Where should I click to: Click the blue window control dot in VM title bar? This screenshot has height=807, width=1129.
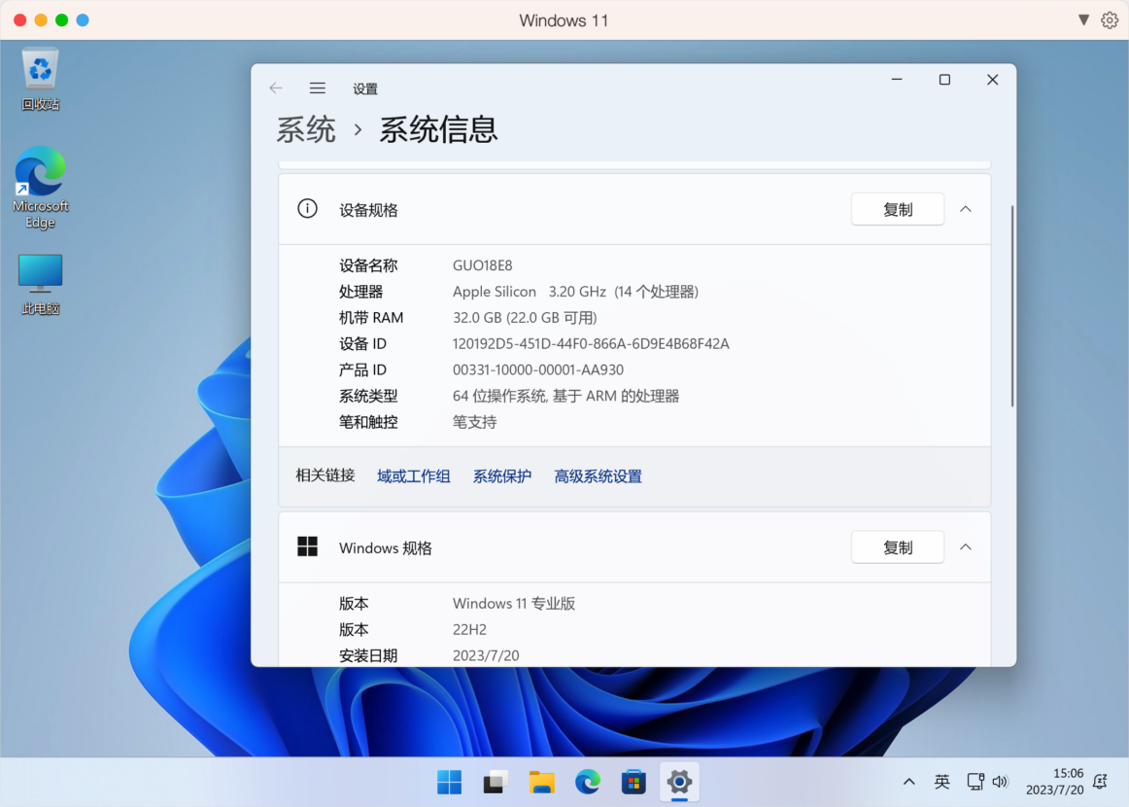pyautogui.click(x=83, y=20)
